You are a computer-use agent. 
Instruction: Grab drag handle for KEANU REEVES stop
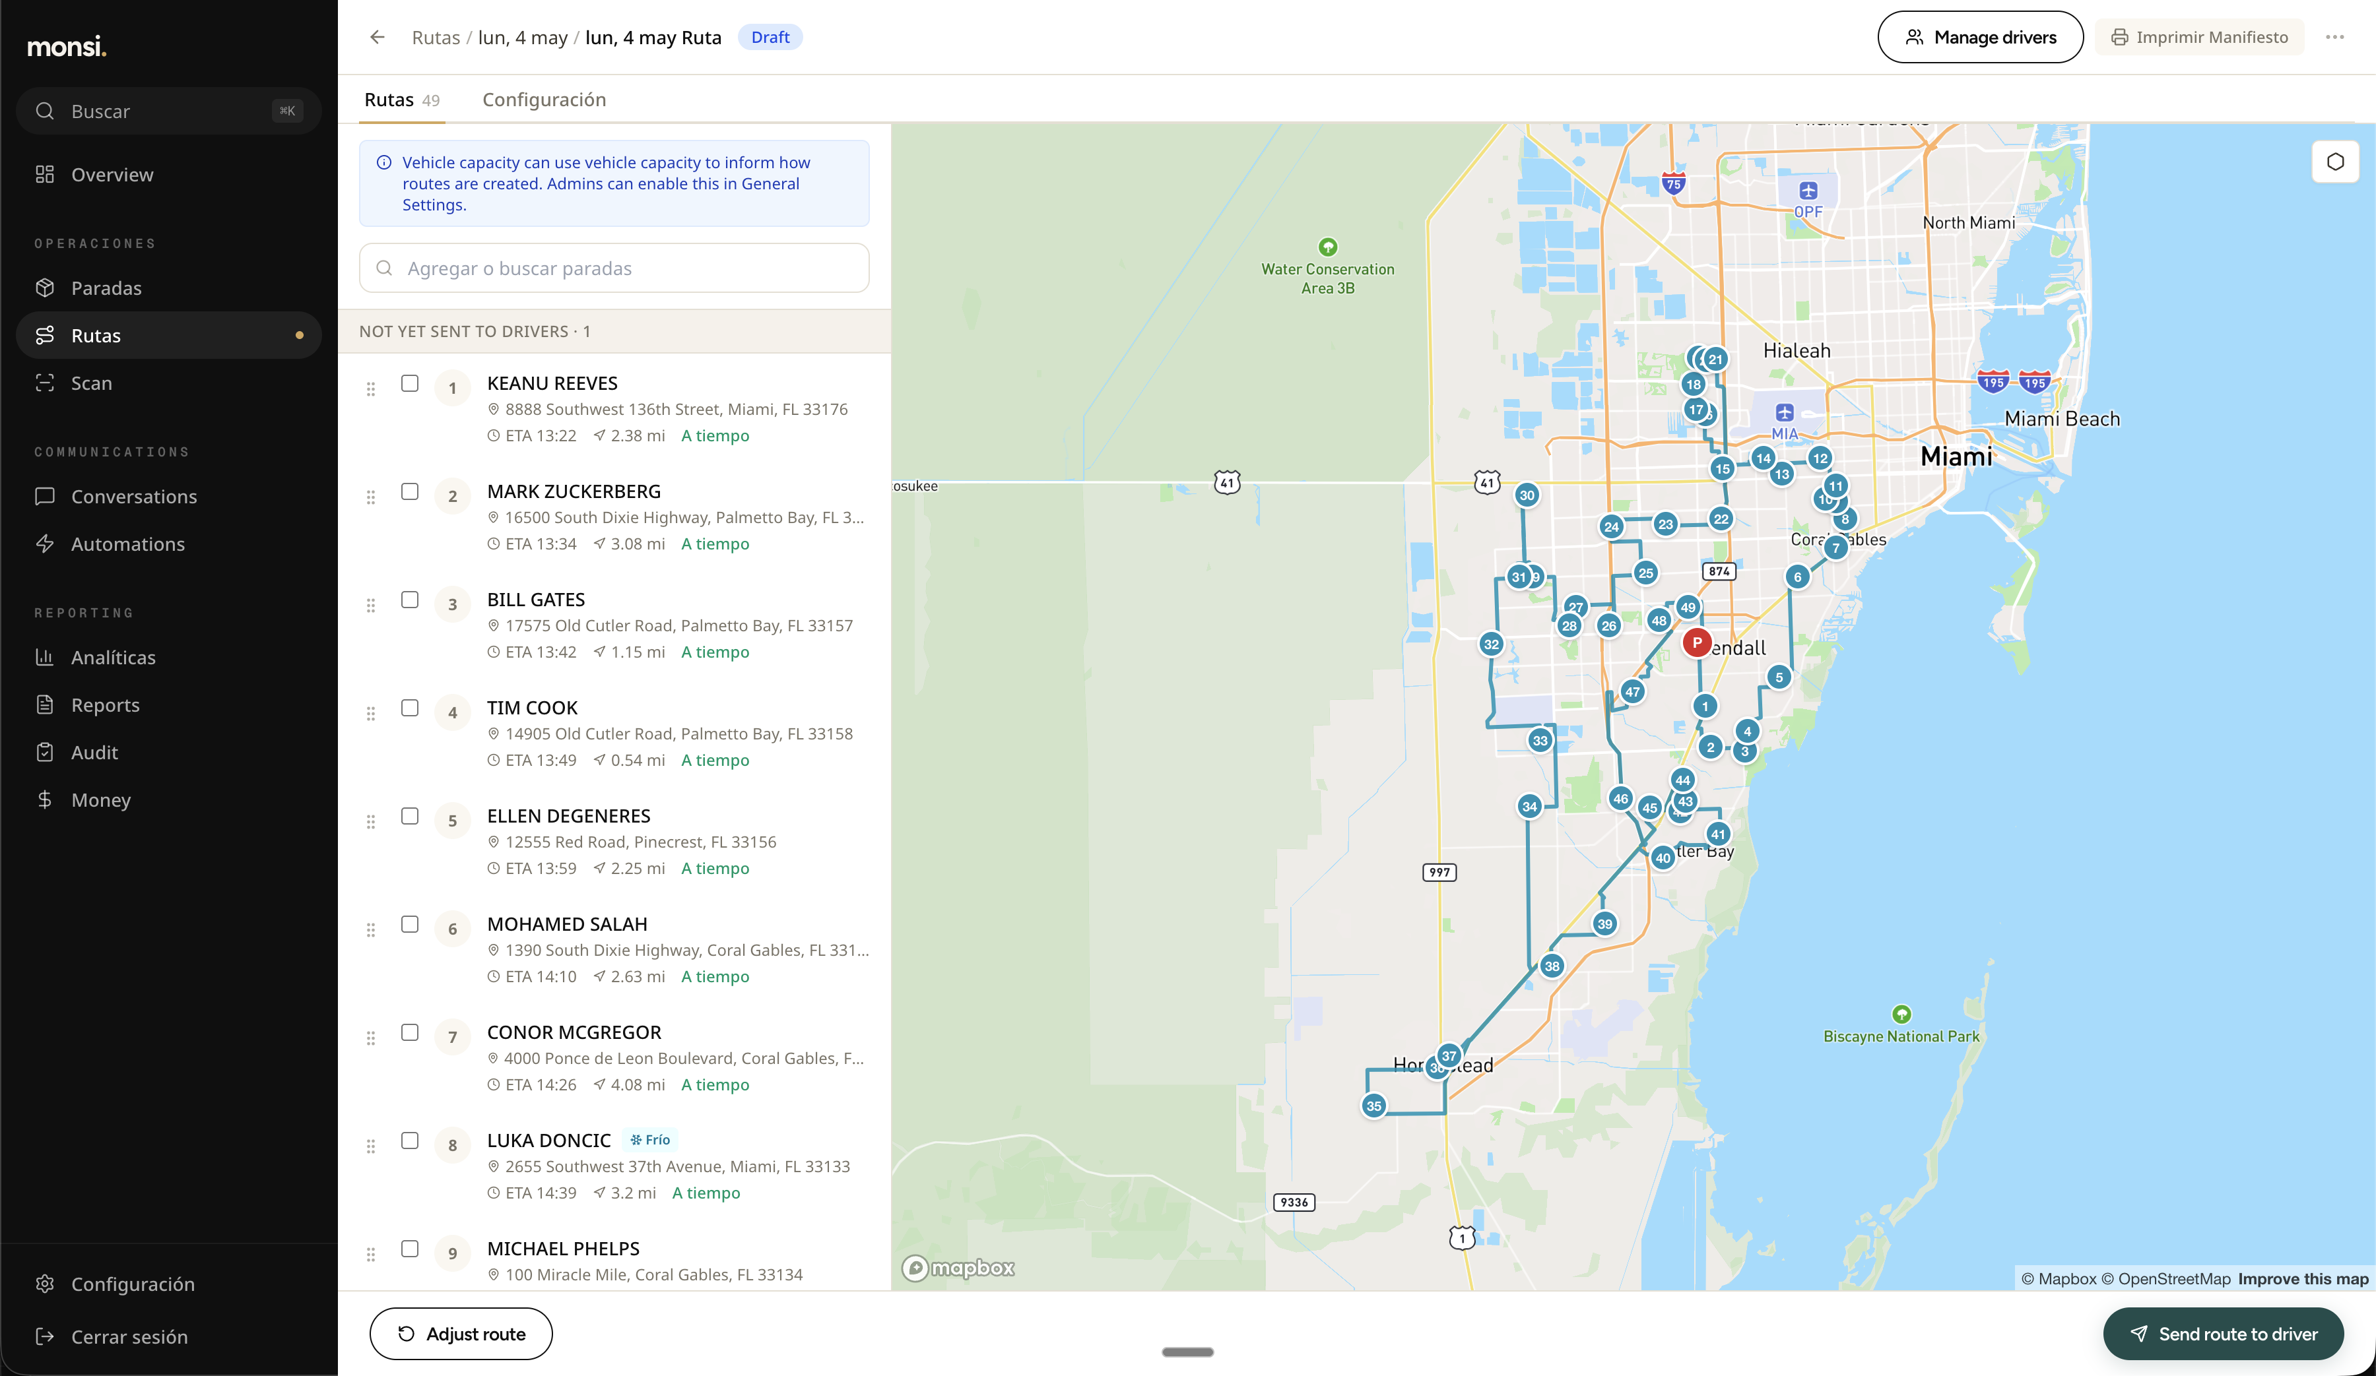coord(370,389)
